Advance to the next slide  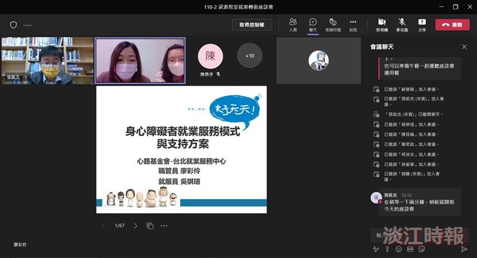tap(136, 226)
